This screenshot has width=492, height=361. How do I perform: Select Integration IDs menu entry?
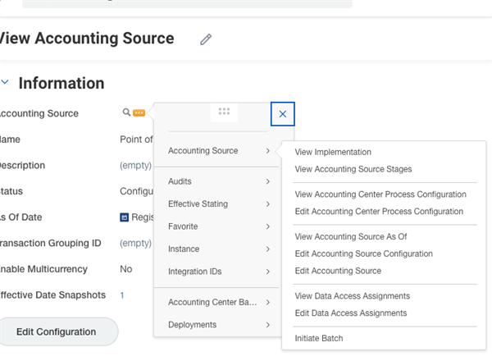[x=195, y=272]
